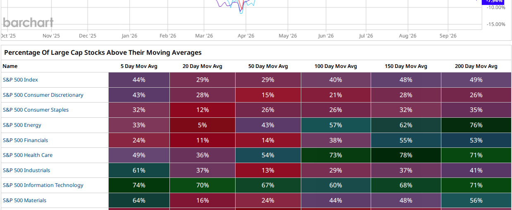Screen dimensions: 512x210
Task: Select Health Care 100-day cell 73%
Action: pos(336,155)
